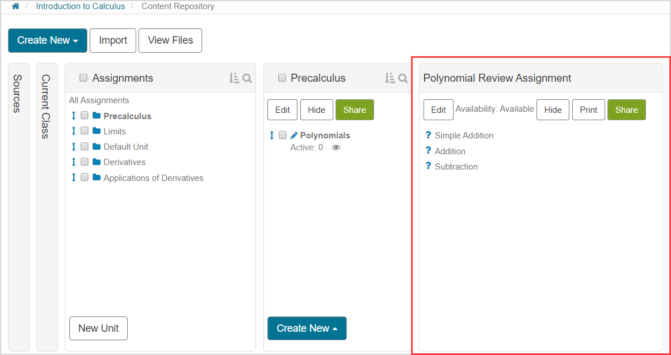This screenshot has height=355, width=671.
Task: Open the Applications of Derivatives folder
Action: coord(153,178)
